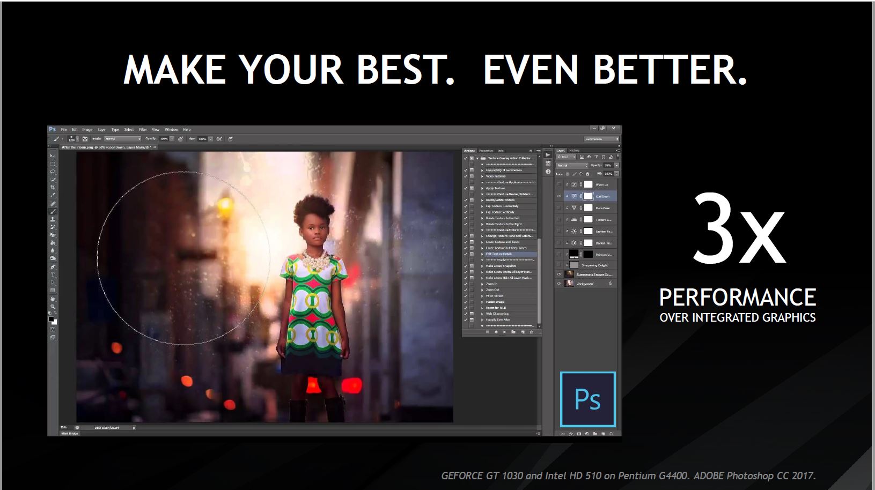Click the Begin recording button in the Actions panel
This screenshot has width=875, height=490.
(x=496, y=332)
